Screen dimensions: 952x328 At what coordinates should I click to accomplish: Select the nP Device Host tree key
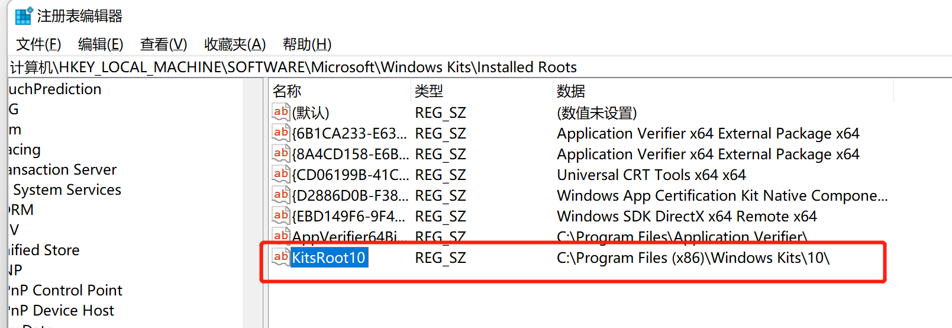(x=62, y=310)
